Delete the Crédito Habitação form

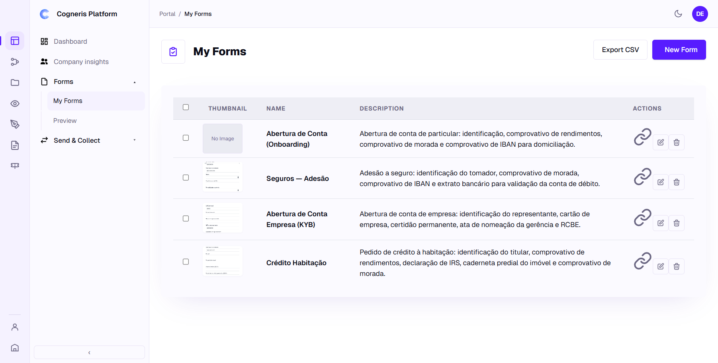click(677, 266)
